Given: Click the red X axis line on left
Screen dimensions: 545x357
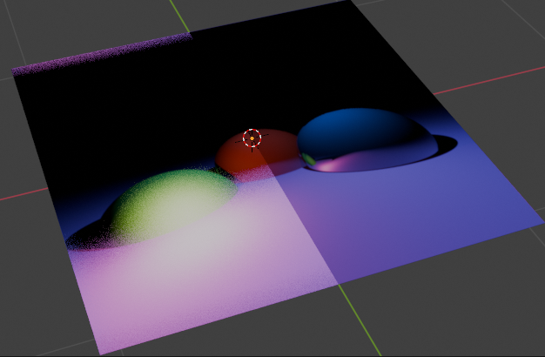Looking at the screenshot, I should click(24, 194).
